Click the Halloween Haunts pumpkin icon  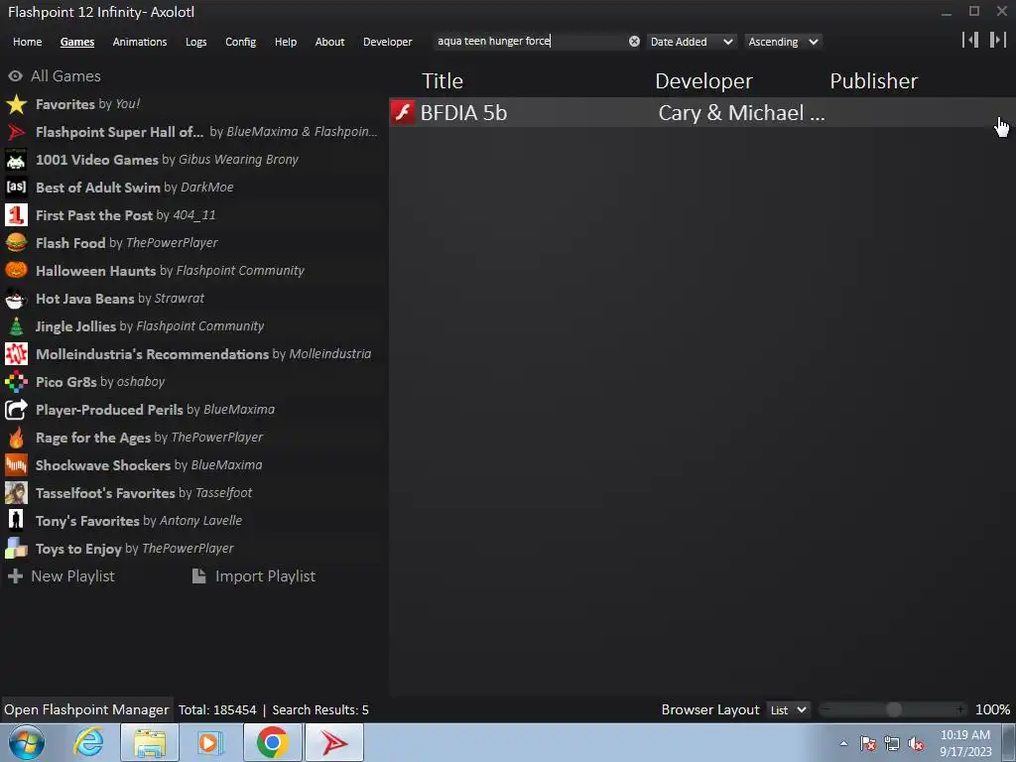click(x=16, y=271)
